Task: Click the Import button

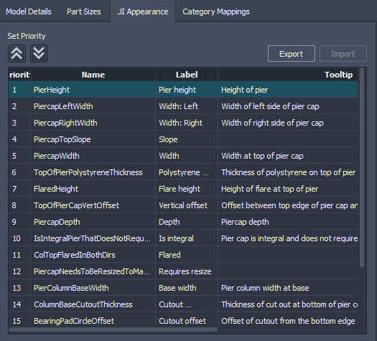Action: coord(343,54)
